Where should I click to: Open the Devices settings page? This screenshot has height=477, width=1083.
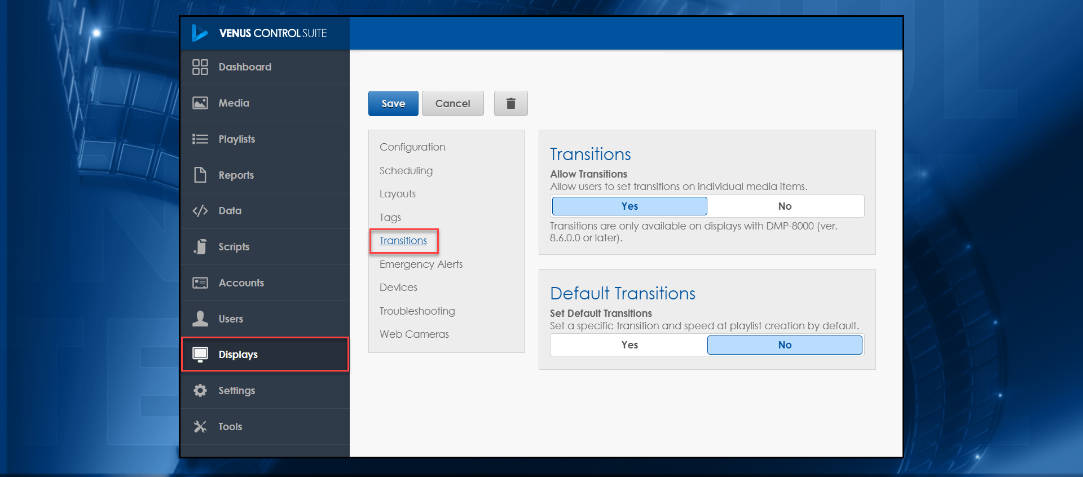click(x=398, y=287)
